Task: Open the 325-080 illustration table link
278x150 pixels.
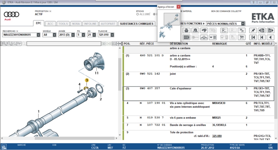Action: tap(217, 136)
